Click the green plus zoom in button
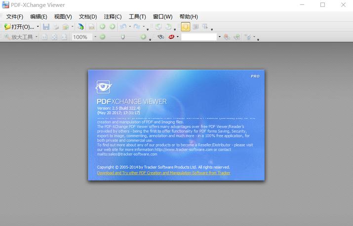Viewport: 353px width, 226px height. click(143, 37)
